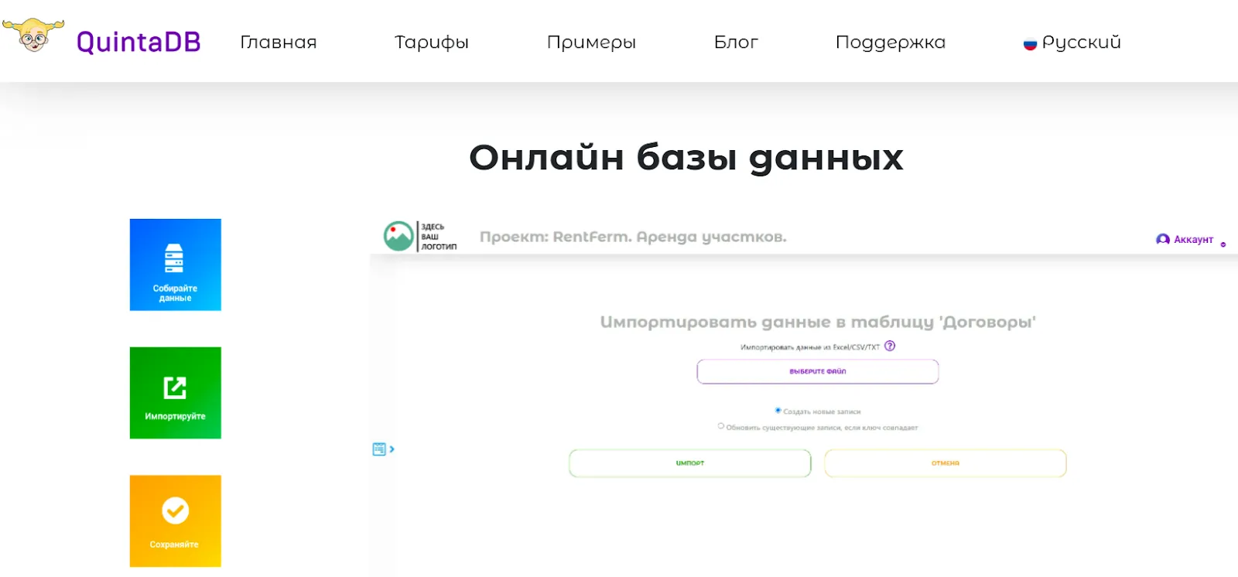Click the ОТМЕНА cancel button
Screen dimensions: 1238x577
tap(946, 463)
